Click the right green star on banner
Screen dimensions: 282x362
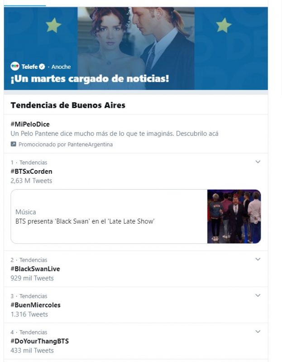[224, 25]
